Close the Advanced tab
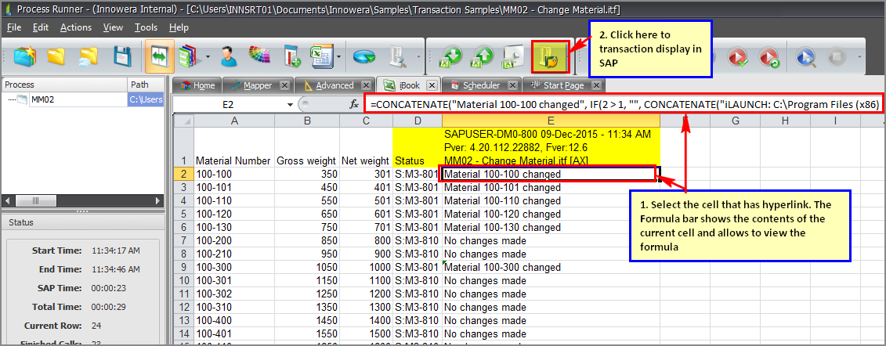The width and height of the screenshot is (886, 346). tap(367, 85)
